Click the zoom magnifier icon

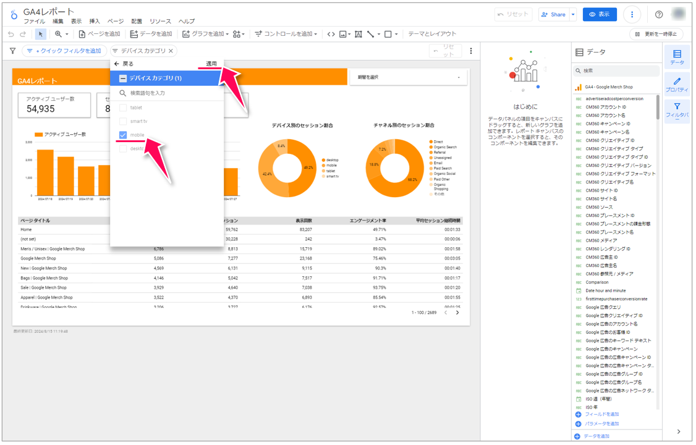tap(58, 34)
